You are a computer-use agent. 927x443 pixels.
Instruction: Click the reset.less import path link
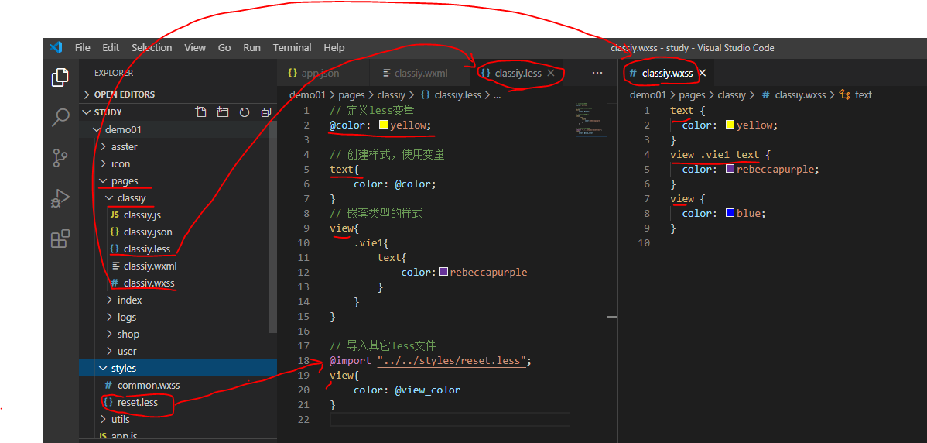pyautogui.click(x=452, y=361)
